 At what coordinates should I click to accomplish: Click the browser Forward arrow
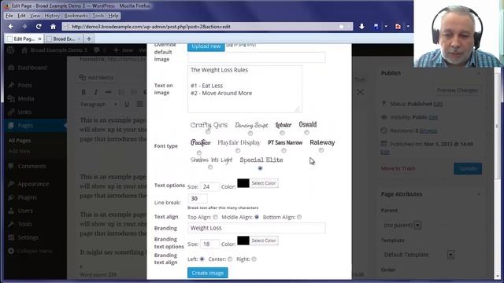[24, 27]
